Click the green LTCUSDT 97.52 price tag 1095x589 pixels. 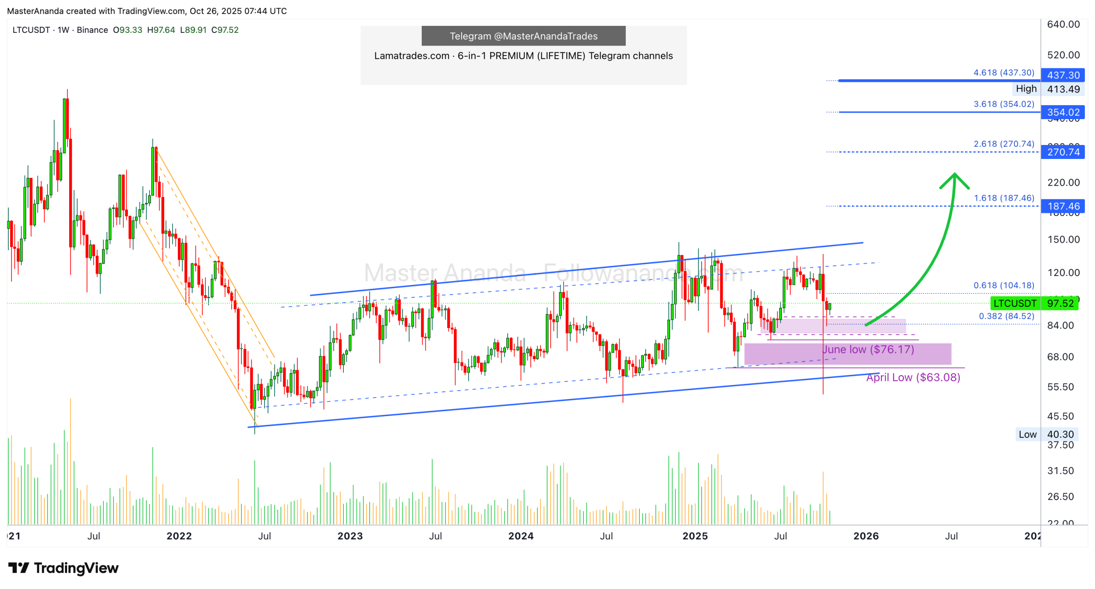coord(1034,303)
